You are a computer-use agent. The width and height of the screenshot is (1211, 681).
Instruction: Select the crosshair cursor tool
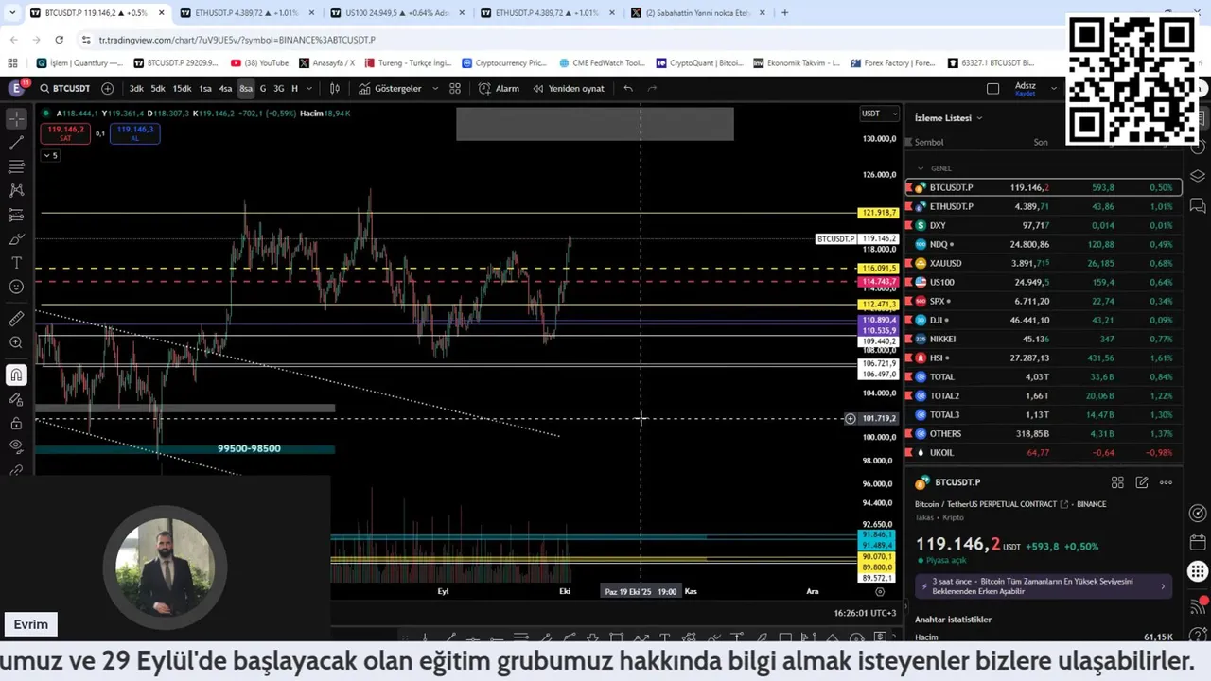[16, 118]
